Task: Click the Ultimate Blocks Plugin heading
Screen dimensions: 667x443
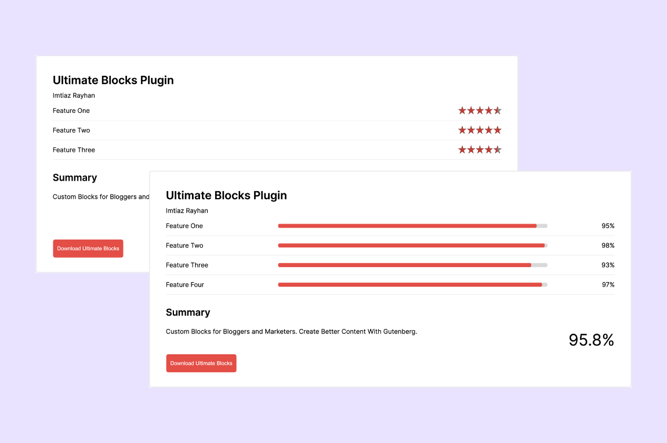Action: pos(226,195)
